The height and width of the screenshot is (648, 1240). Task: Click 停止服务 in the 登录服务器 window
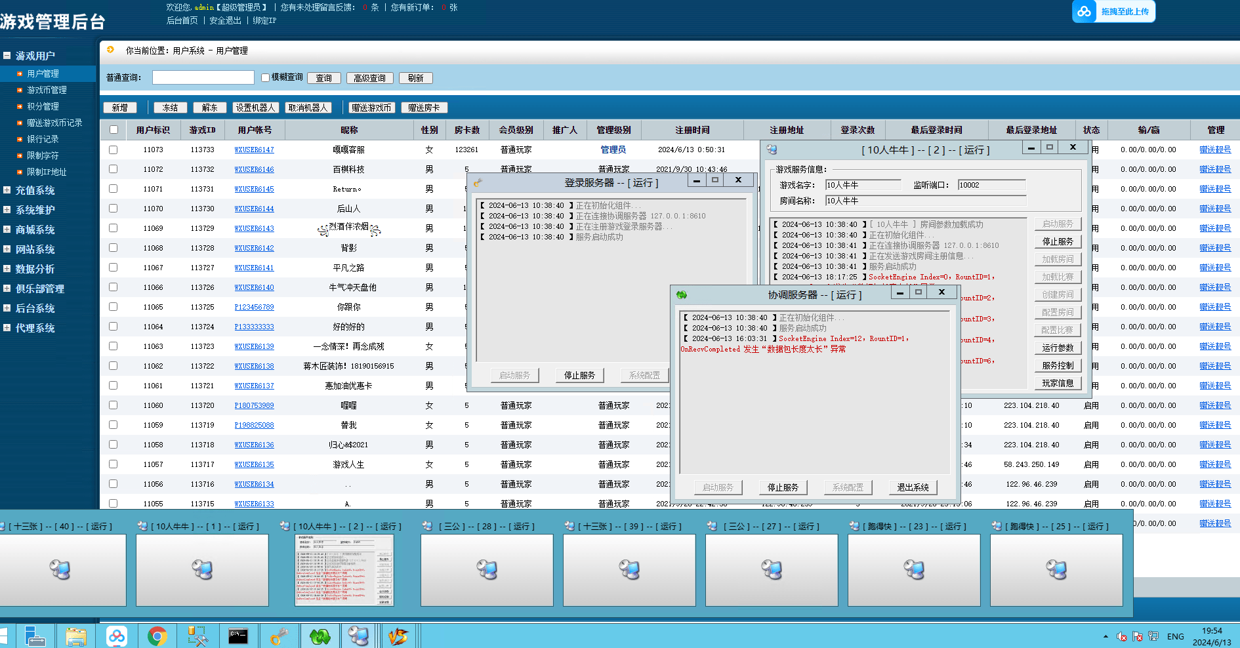coord(579,375)
